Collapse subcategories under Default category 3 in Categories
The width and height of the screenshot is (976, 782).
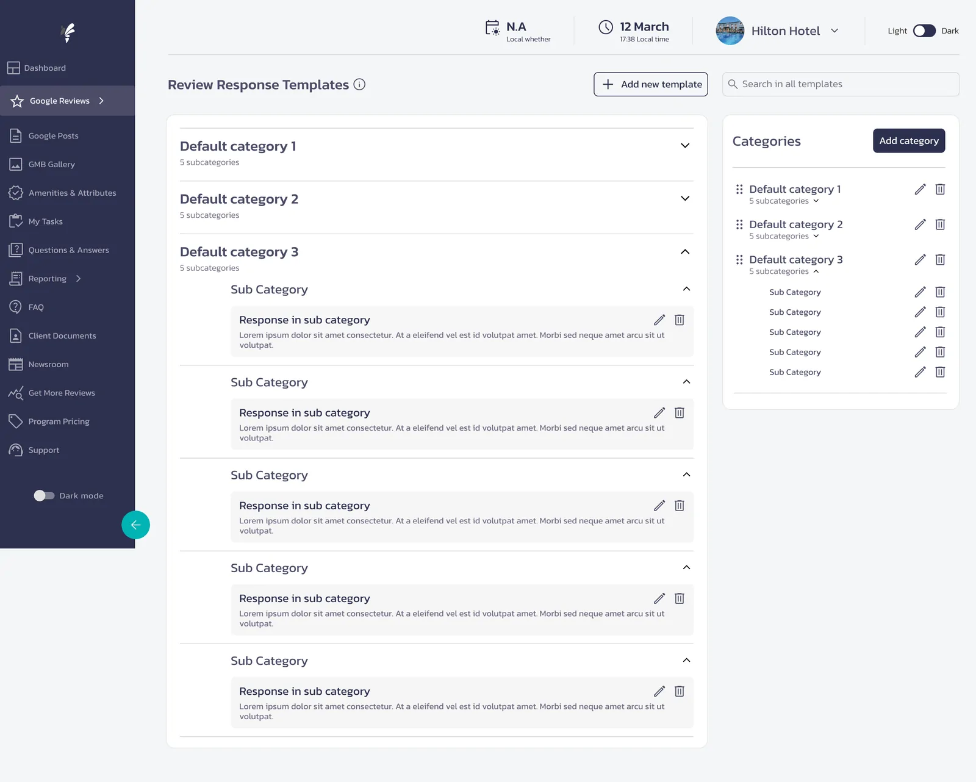coord(816,272)
